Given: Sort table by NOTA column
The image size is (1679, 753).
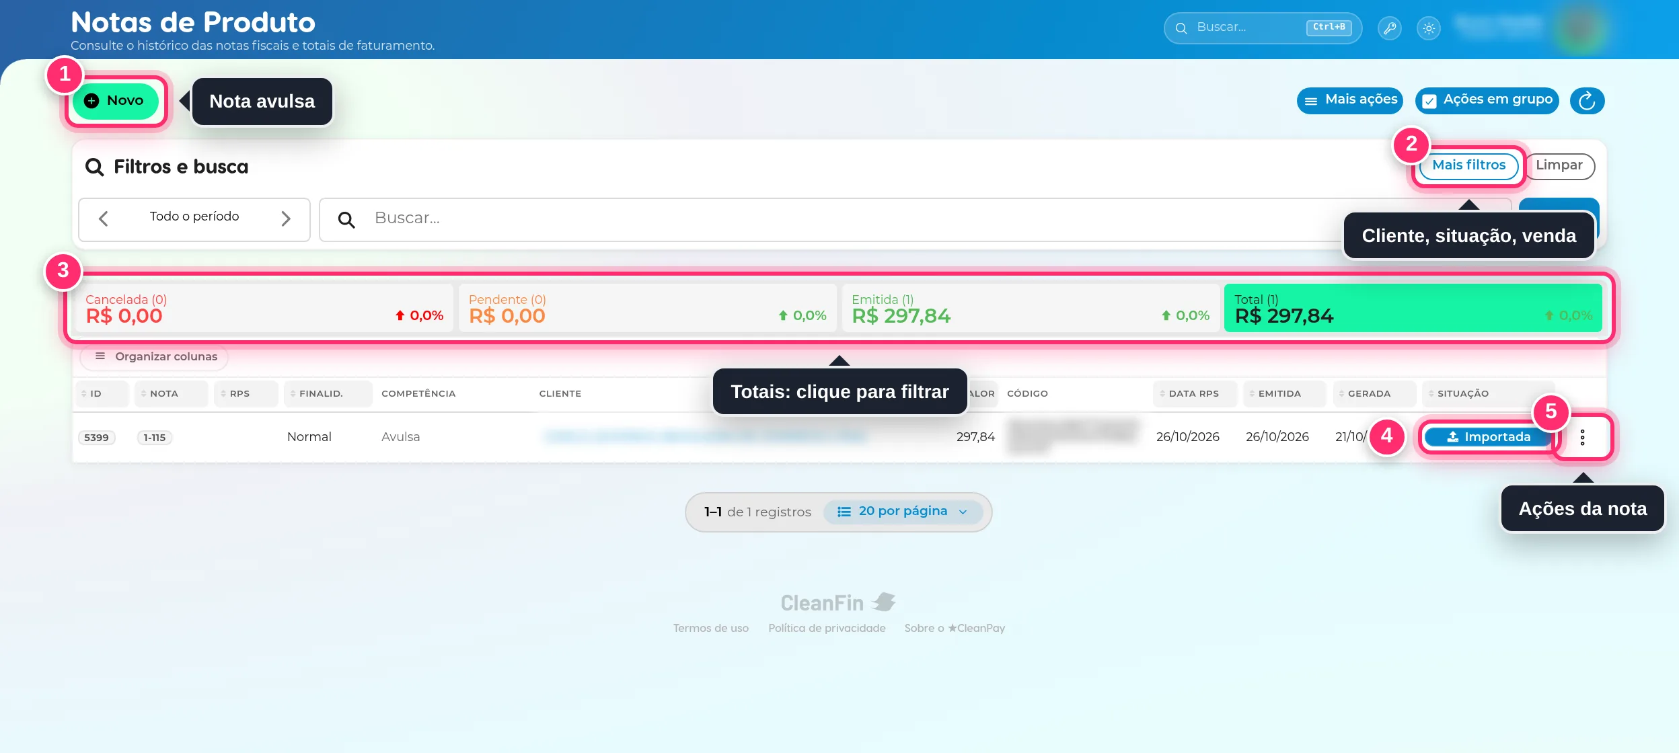Looking at the screenshot, I should coord(171,394).
